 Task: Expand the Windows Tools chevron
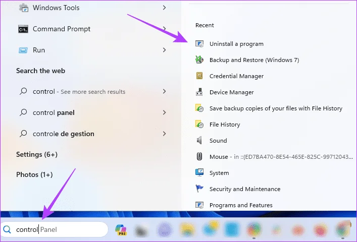tap(165, 8)
